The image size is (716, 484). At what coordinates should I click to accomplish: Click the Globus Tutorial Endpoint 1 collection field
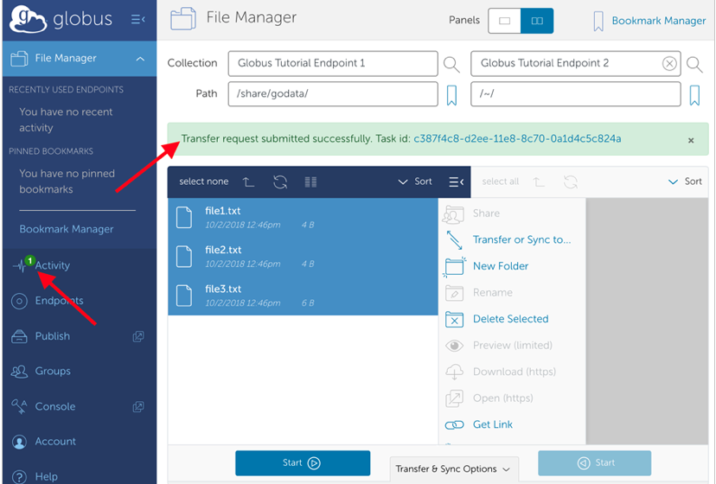click(333, 63)
